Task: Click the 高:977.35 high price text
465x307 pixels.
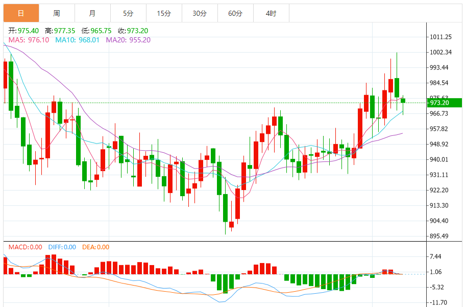Action: coord(60,31)
